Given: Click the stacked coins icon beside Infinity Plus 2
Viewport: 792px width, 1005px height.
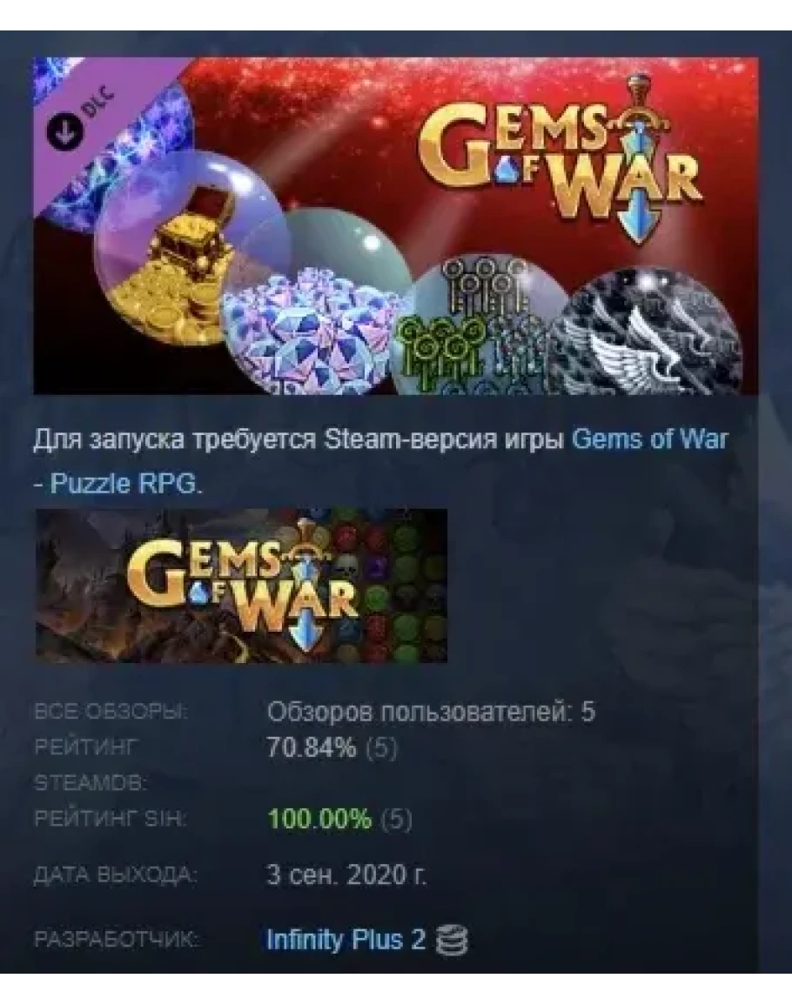Looking at the screenshot, I should (452, 941).
